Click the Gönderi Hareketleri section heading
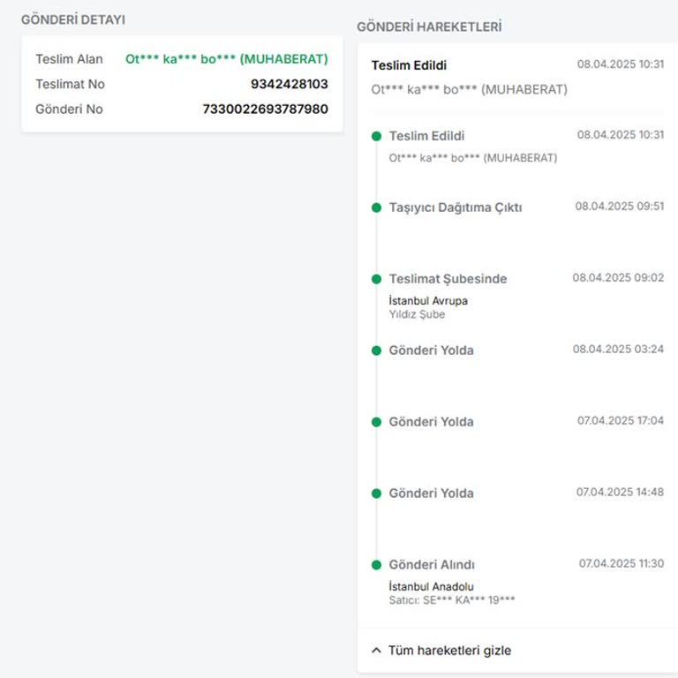This screenshot has width=678, height=678. [x=429, y=27]
